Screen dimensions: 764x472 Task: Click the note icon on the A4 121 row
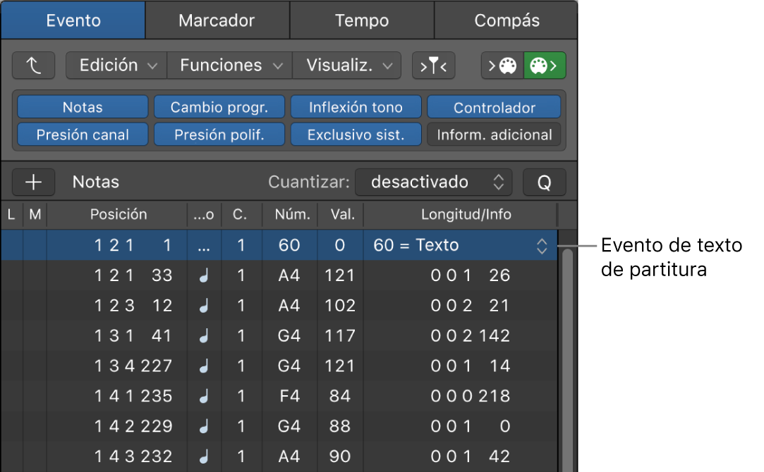204,275
